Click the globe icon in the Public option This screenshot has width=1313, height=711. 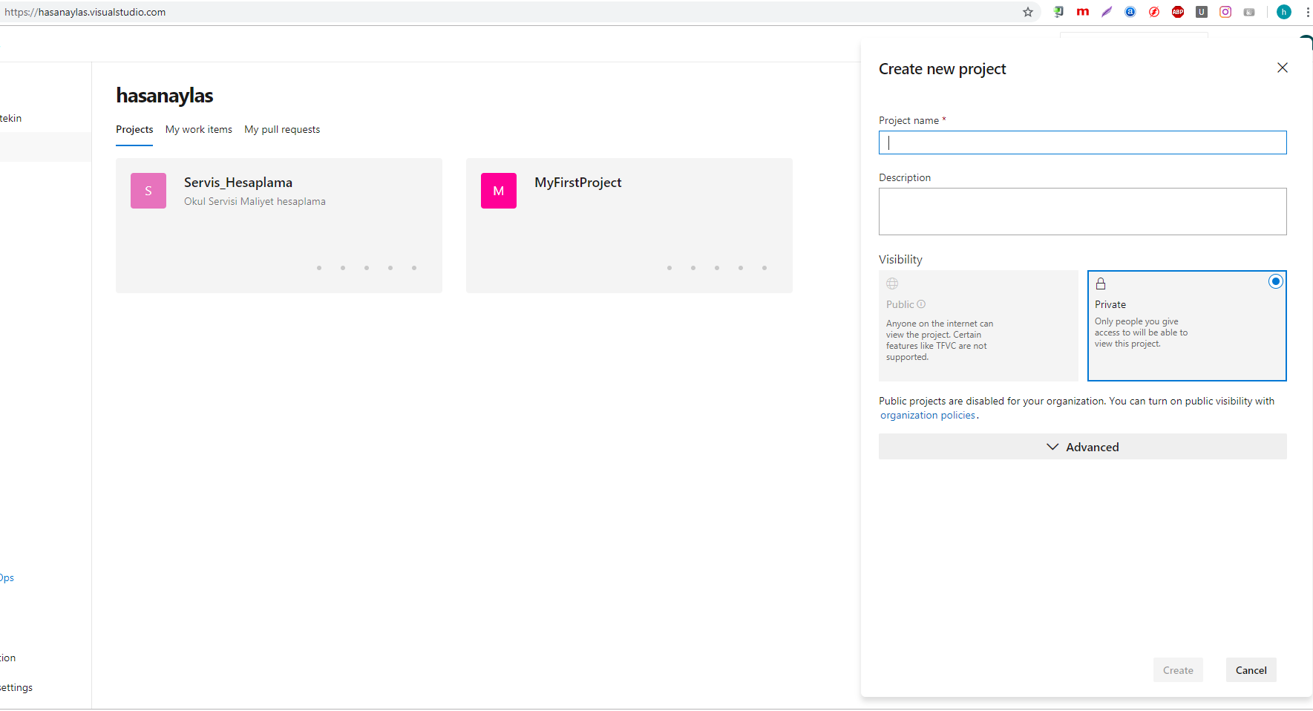pyautogui.click(x=892, y=284)
